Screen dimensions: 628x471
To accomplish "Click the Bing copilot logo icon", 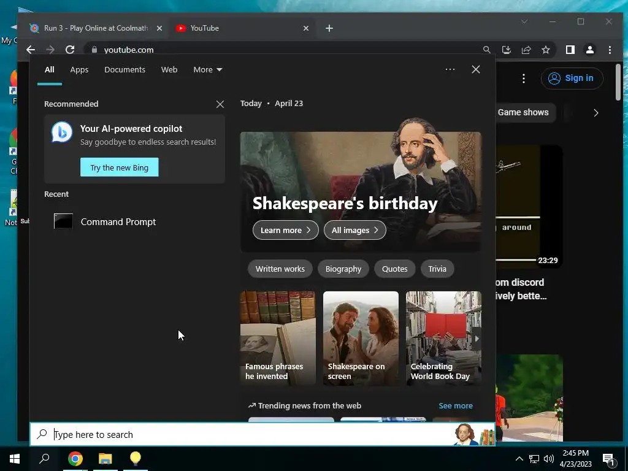I will coord(62,132).
